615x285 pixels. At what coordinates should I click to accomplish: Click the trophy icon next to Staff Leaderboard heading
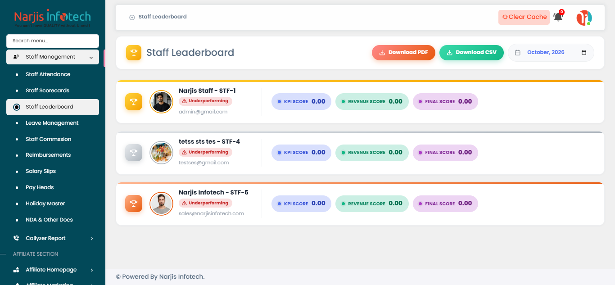click(x=134, y=53)
